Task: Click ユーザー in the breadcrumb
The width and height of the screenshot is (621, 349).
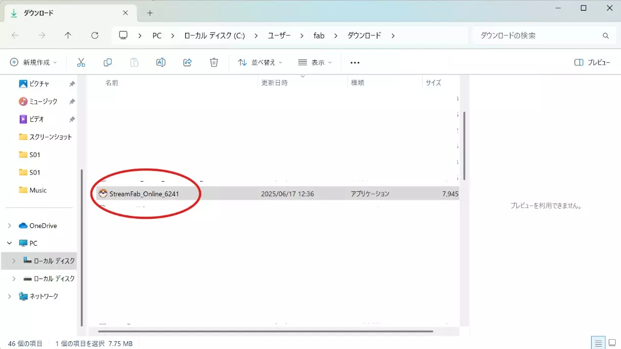Action: click(279, 36)
